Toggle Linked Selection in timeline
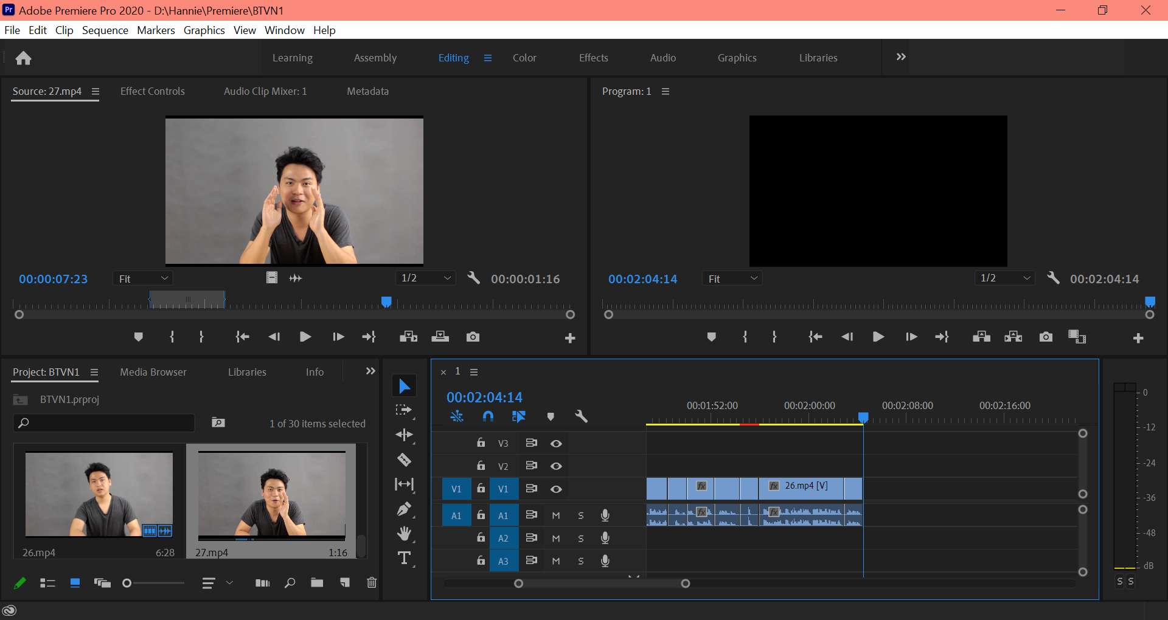The image size is (1168, 620). pyautogui.click(x=518, y=416)
